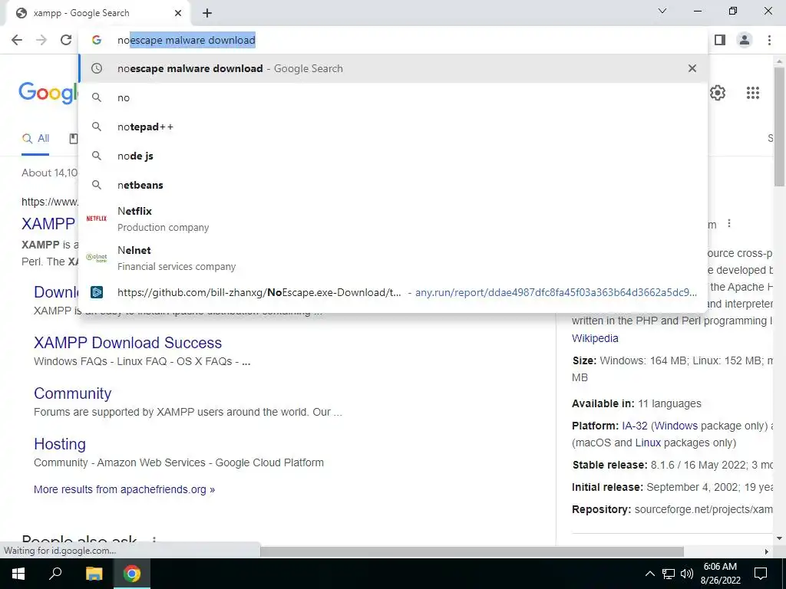This screenshot has height=589, width=786.
Task: Open the Chrome three-dot menu
Action: coord(769,40)
